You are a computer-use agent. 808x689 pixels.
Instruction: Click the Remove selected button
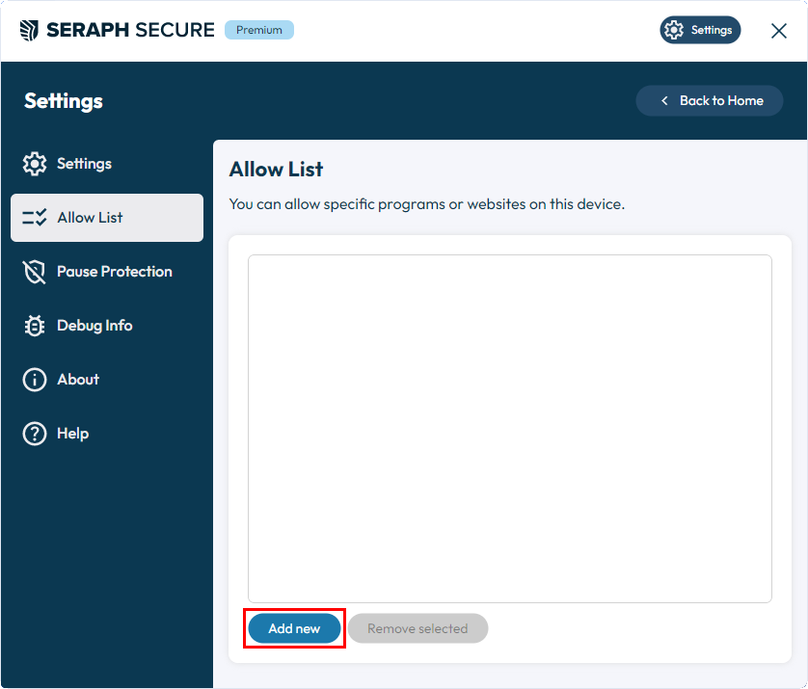(417, 628)
